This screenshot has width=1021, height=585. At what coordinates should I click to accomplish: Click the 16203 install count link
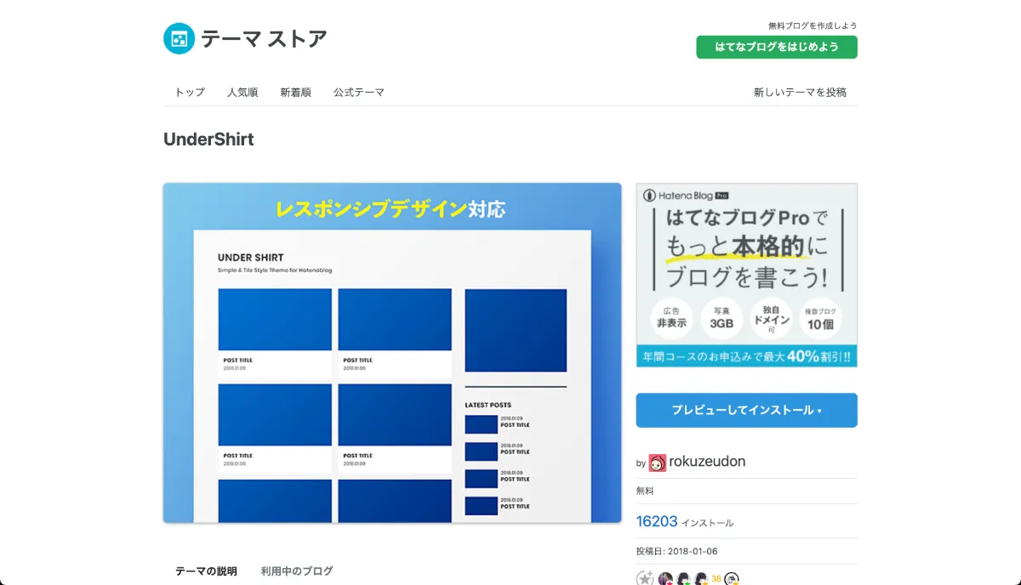(657, 521)
